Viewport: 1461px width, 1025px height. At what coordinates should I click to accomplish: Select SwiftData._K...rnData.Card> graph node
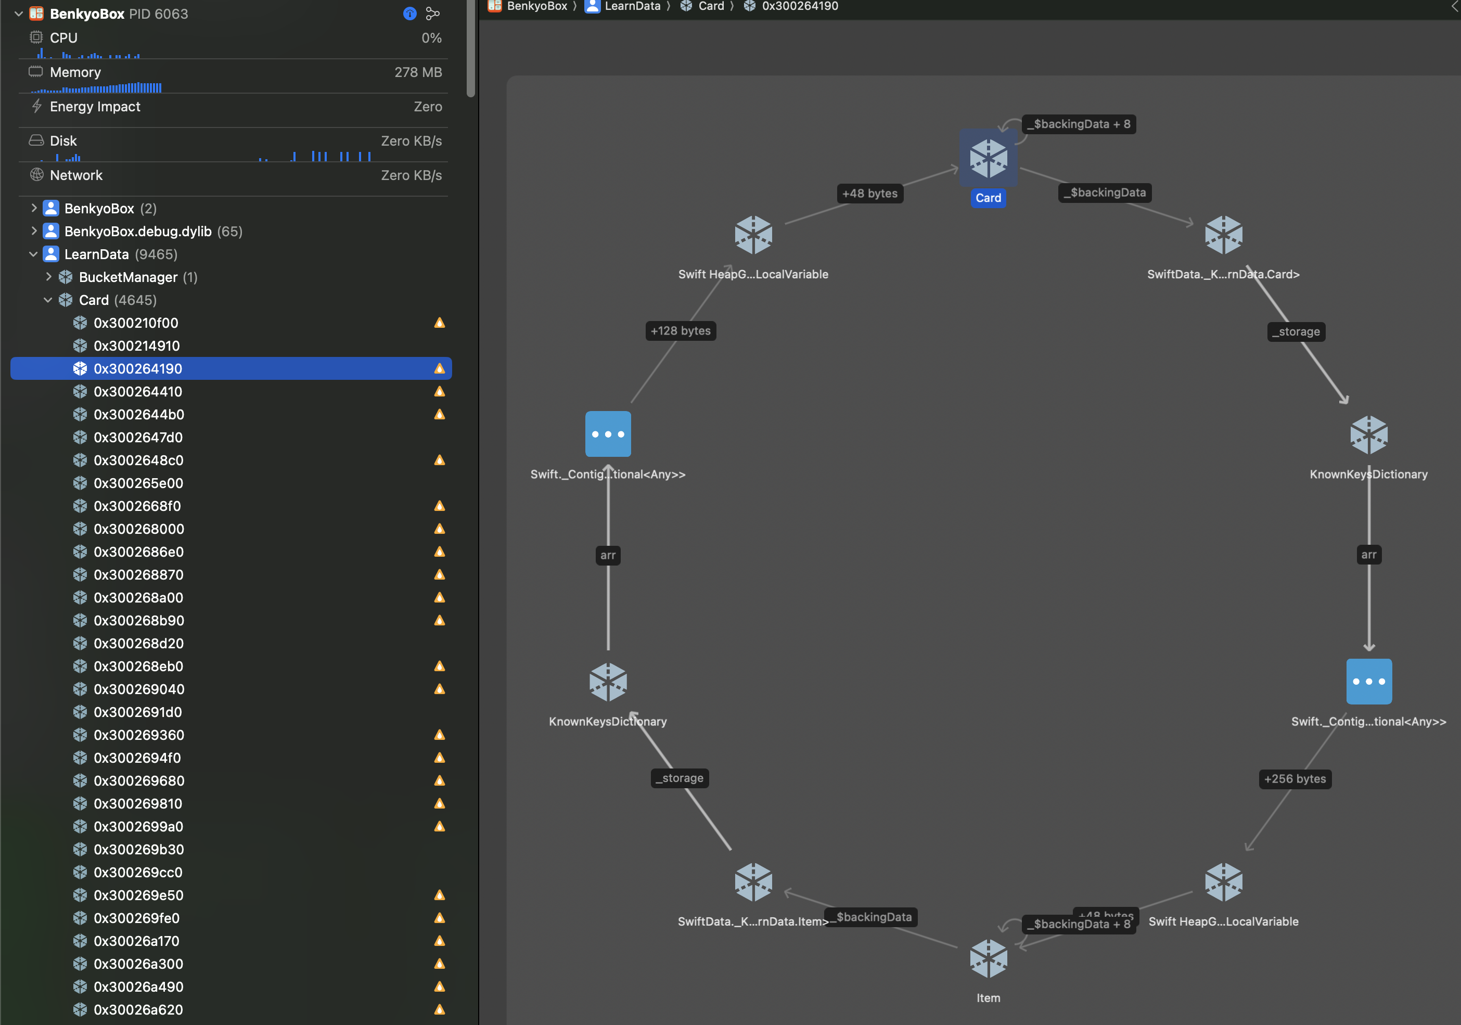[1223, 235]
